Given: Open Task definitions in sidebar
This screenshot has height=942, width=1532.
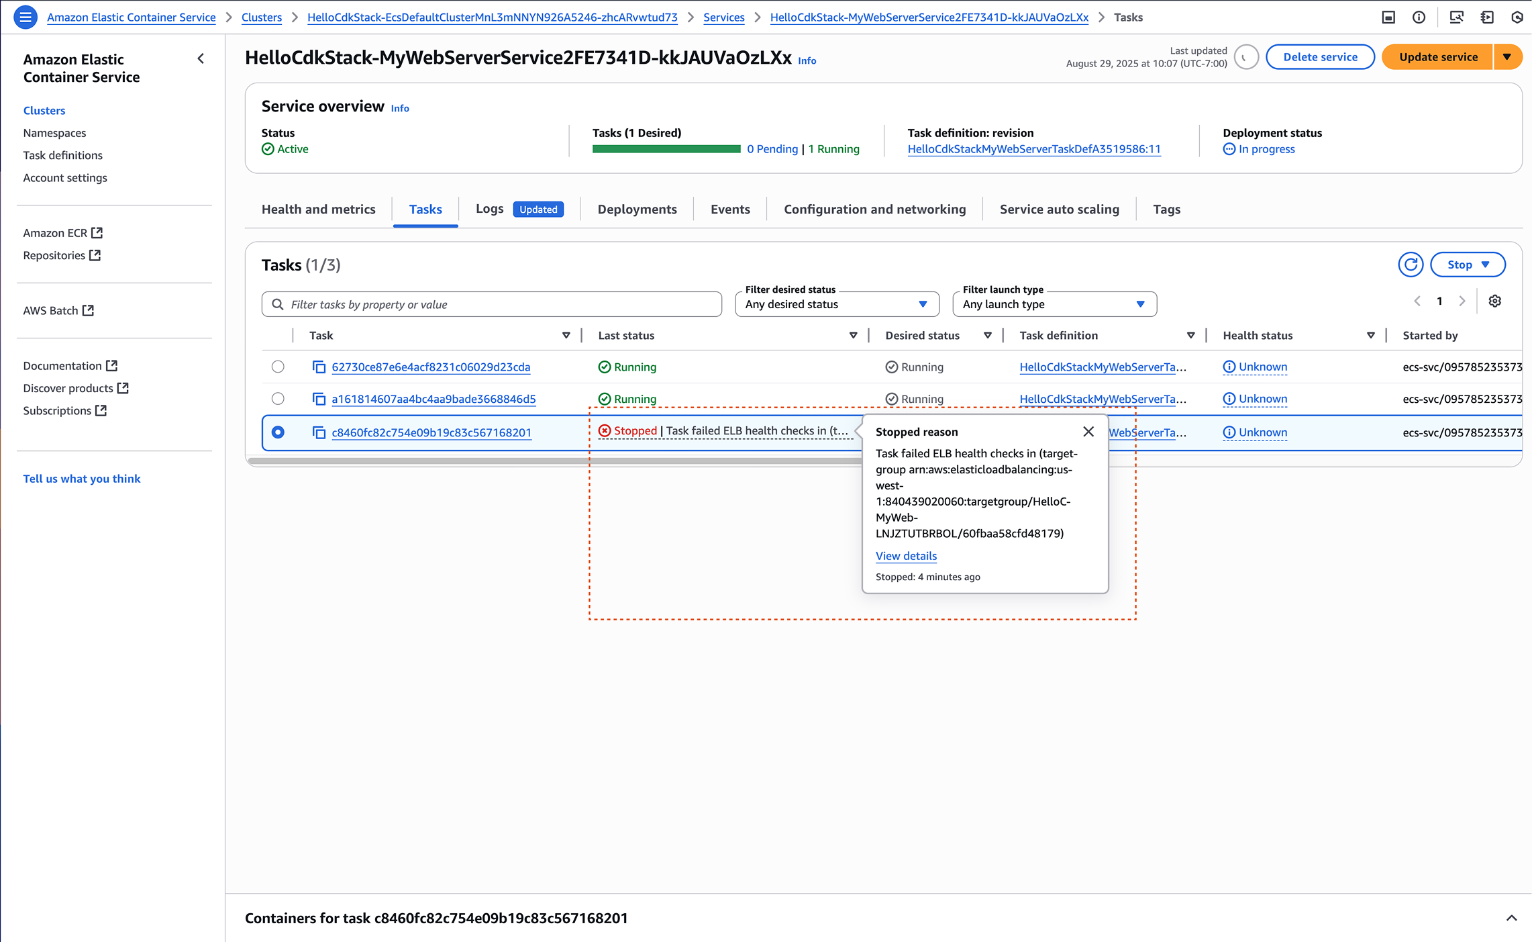Looking at the screenshot, I should pyautogui.click(x=62, y=155).
